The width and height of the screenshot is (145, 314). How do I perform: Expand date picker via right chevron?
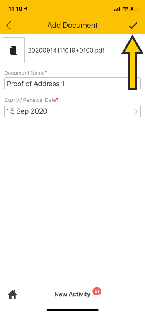pos(136,111)
